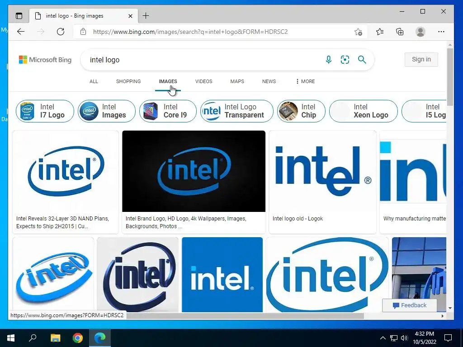Click the intel logo search input field
This screenshot has height=347, width=463.
pyautogui.click(x=204, y=60)
